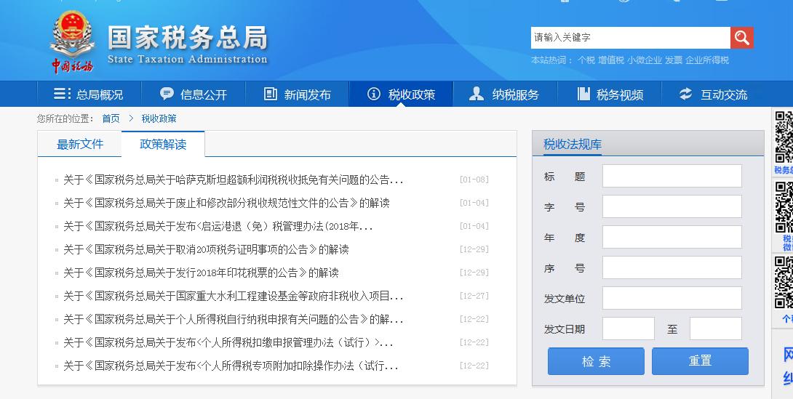Click the 互动交流 arrows icon
The height and width of the screenshot is (399, 793).
click(x=685, y=94)
